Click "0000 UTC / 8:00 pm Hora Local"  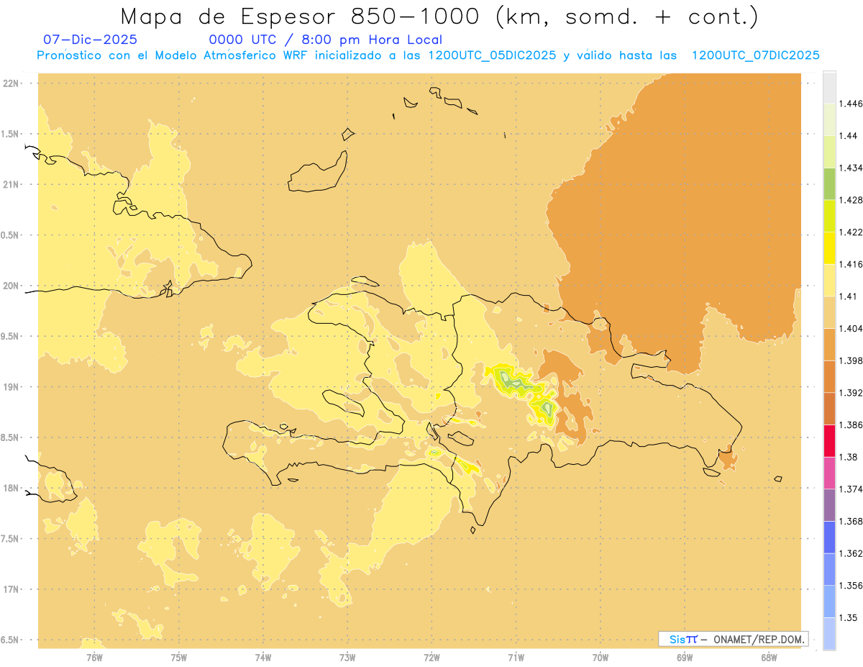pyautogui.click(x=326, y=40)
